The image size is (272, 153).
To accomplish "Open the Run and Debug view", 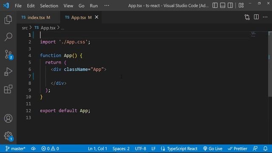I will coord(8,72).
